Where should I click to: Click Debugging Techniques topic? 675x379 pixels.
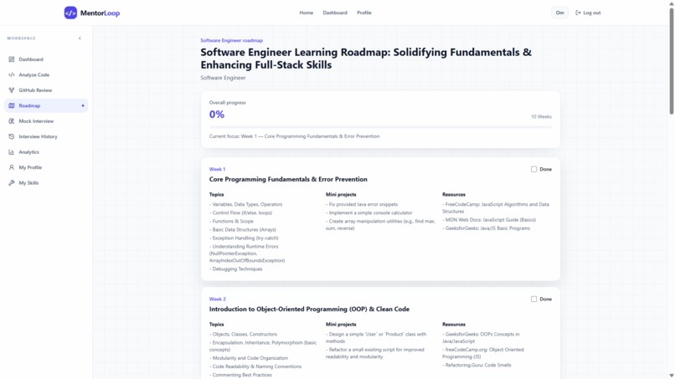click(x=236, y=269)
